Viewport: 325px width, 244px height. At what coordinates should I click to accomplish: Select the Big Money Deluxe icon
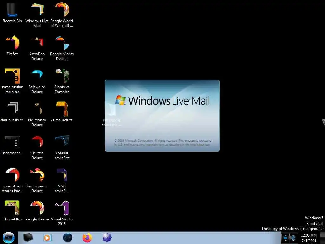pyautogui.click(x=37, y=114)
